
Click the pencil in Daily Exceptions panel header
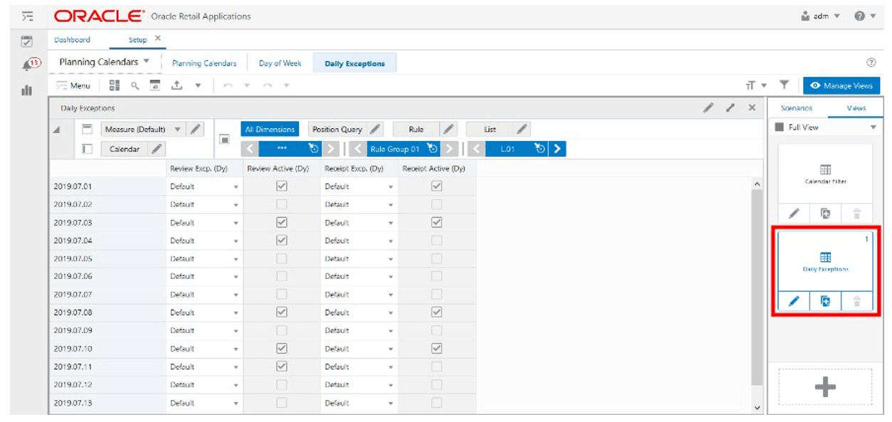708,107
